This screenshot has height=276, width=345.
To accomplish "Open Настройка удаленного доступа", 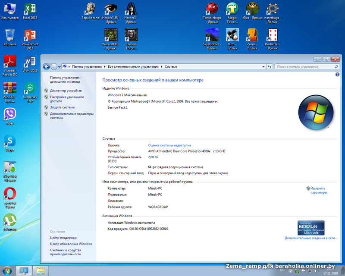I will [x=67, y=99].
